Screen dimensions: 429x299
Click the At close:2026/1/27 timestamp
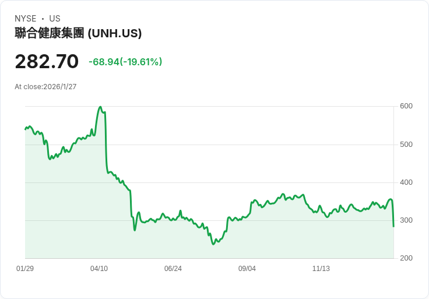tap(45, 87)
